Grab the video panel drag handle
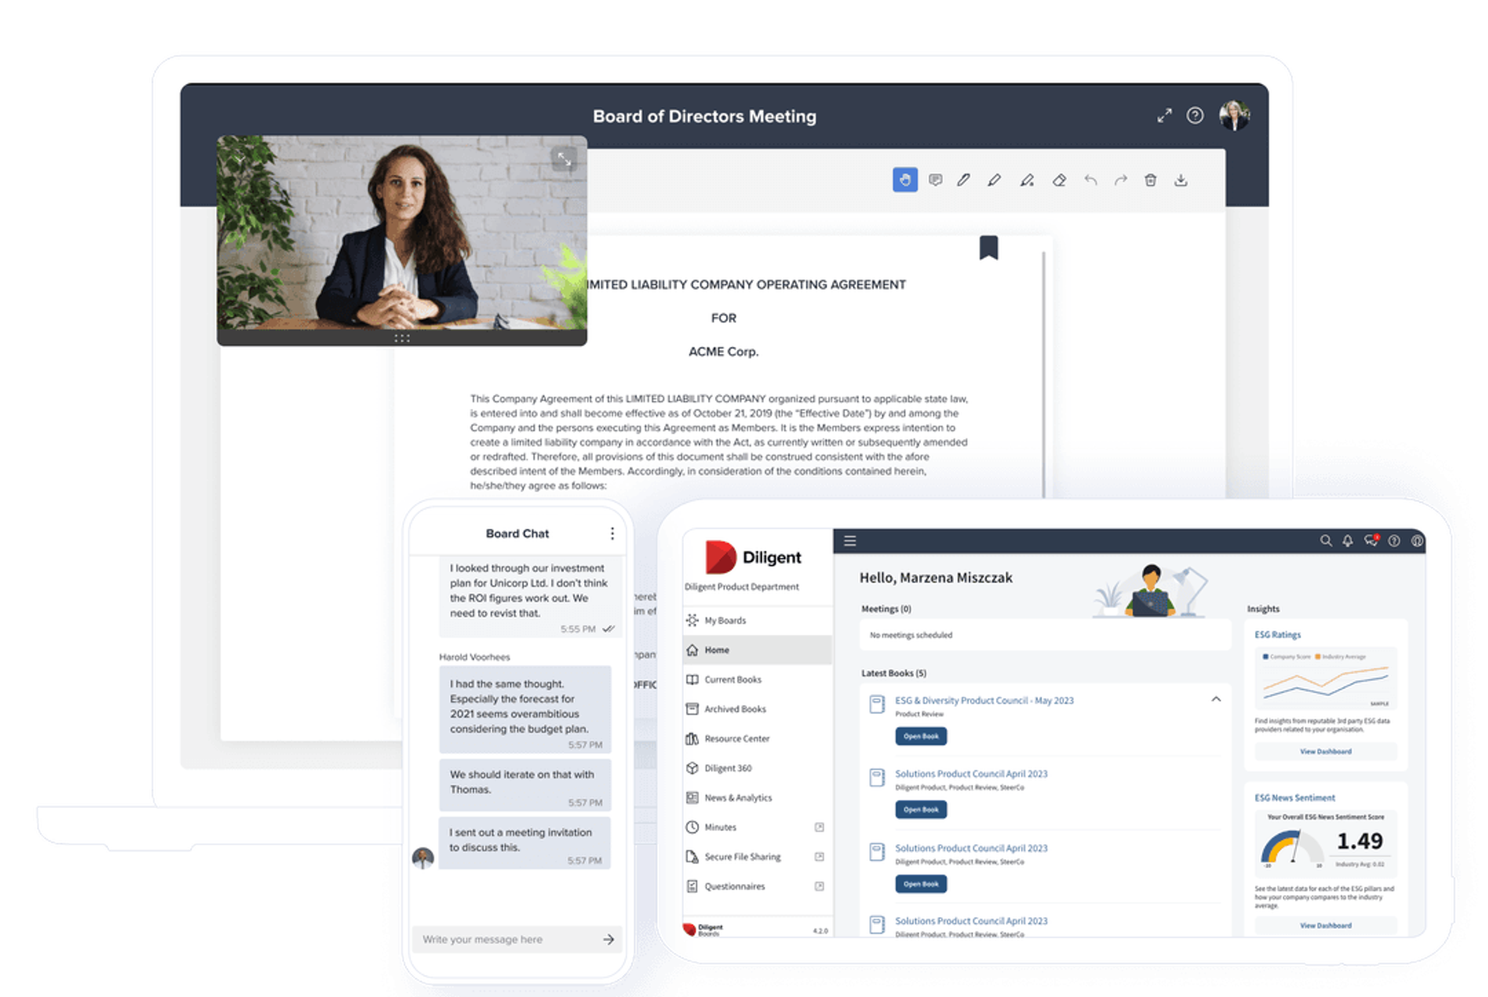Screen dimensions: 1488x997 click(x=401, y=338)
